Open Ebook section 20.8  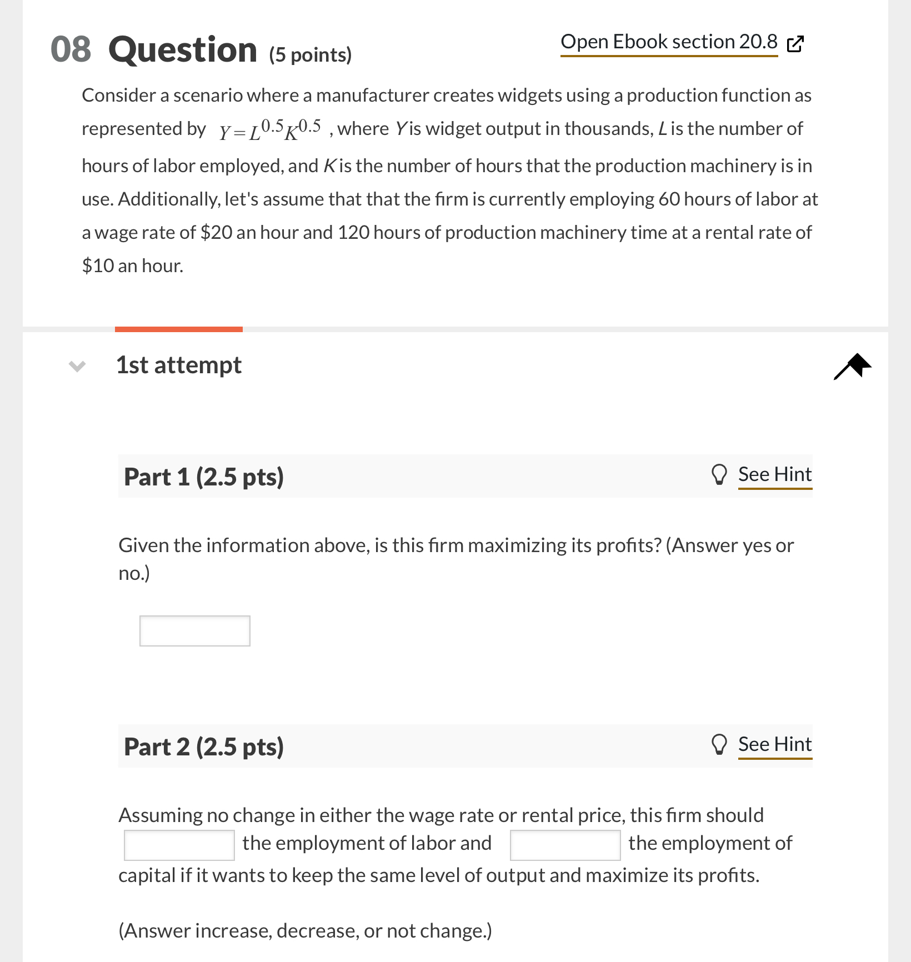pos(668,42)
